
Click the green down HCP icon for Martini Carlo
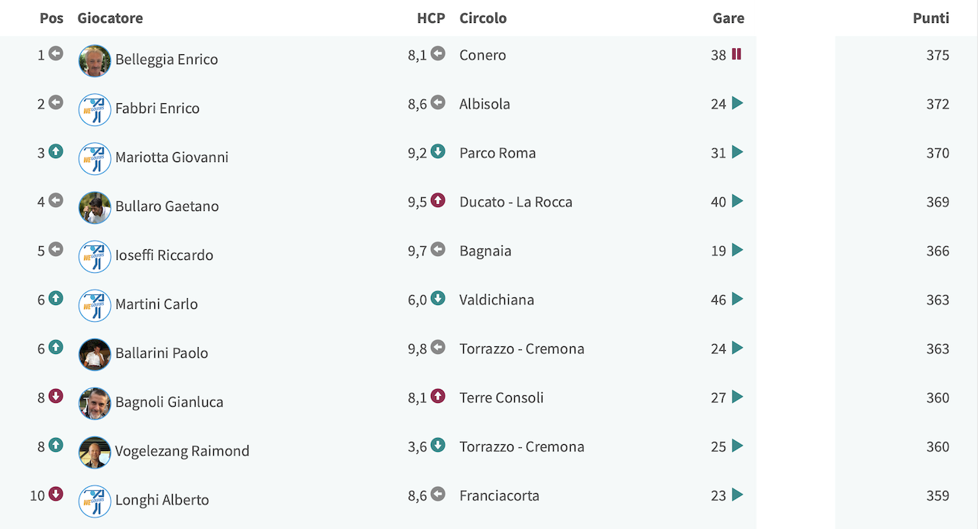(x=438, y=298)
